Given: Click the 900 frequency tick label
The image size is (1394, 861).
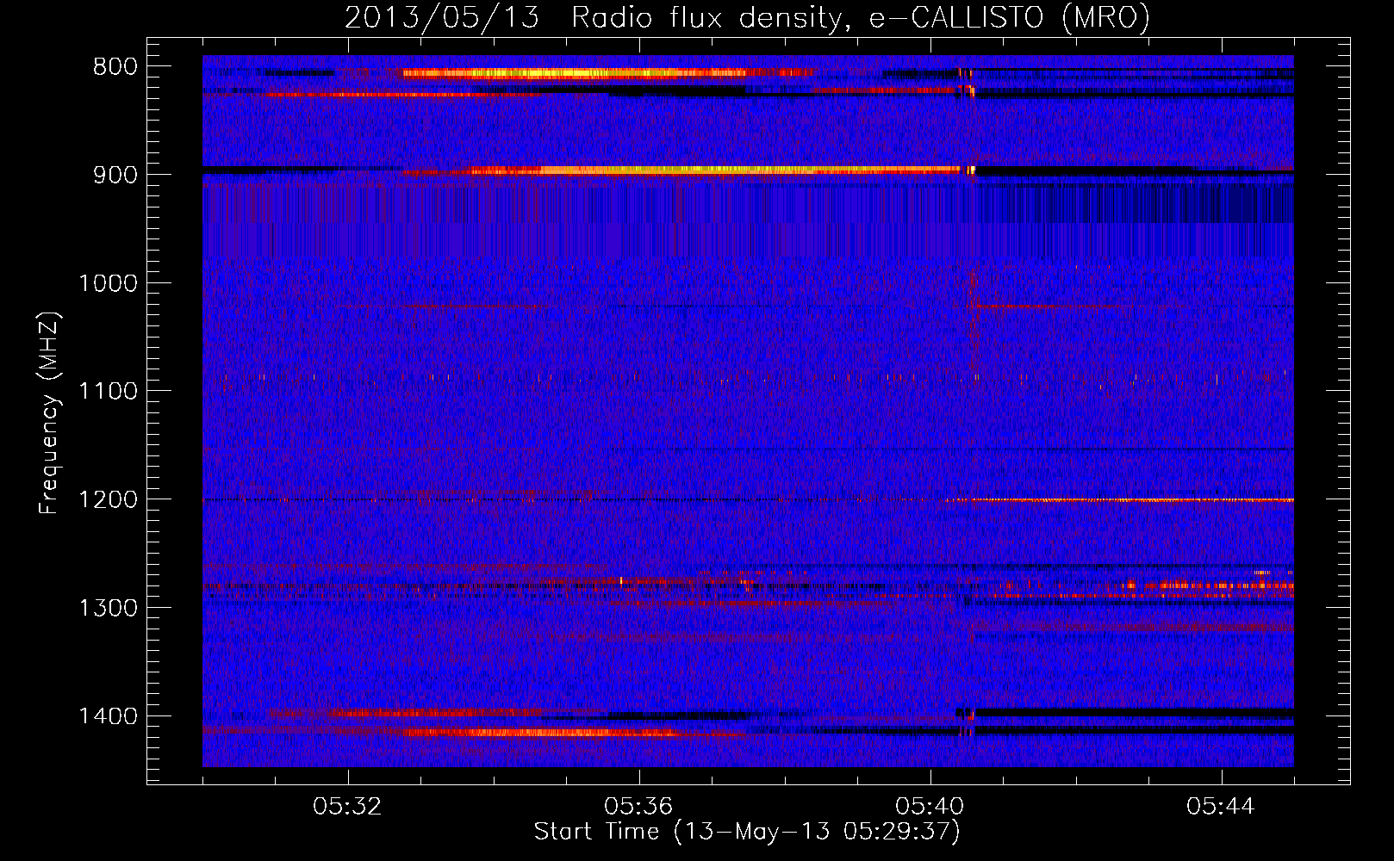Looking at the screenshot, I should (115, 175).
